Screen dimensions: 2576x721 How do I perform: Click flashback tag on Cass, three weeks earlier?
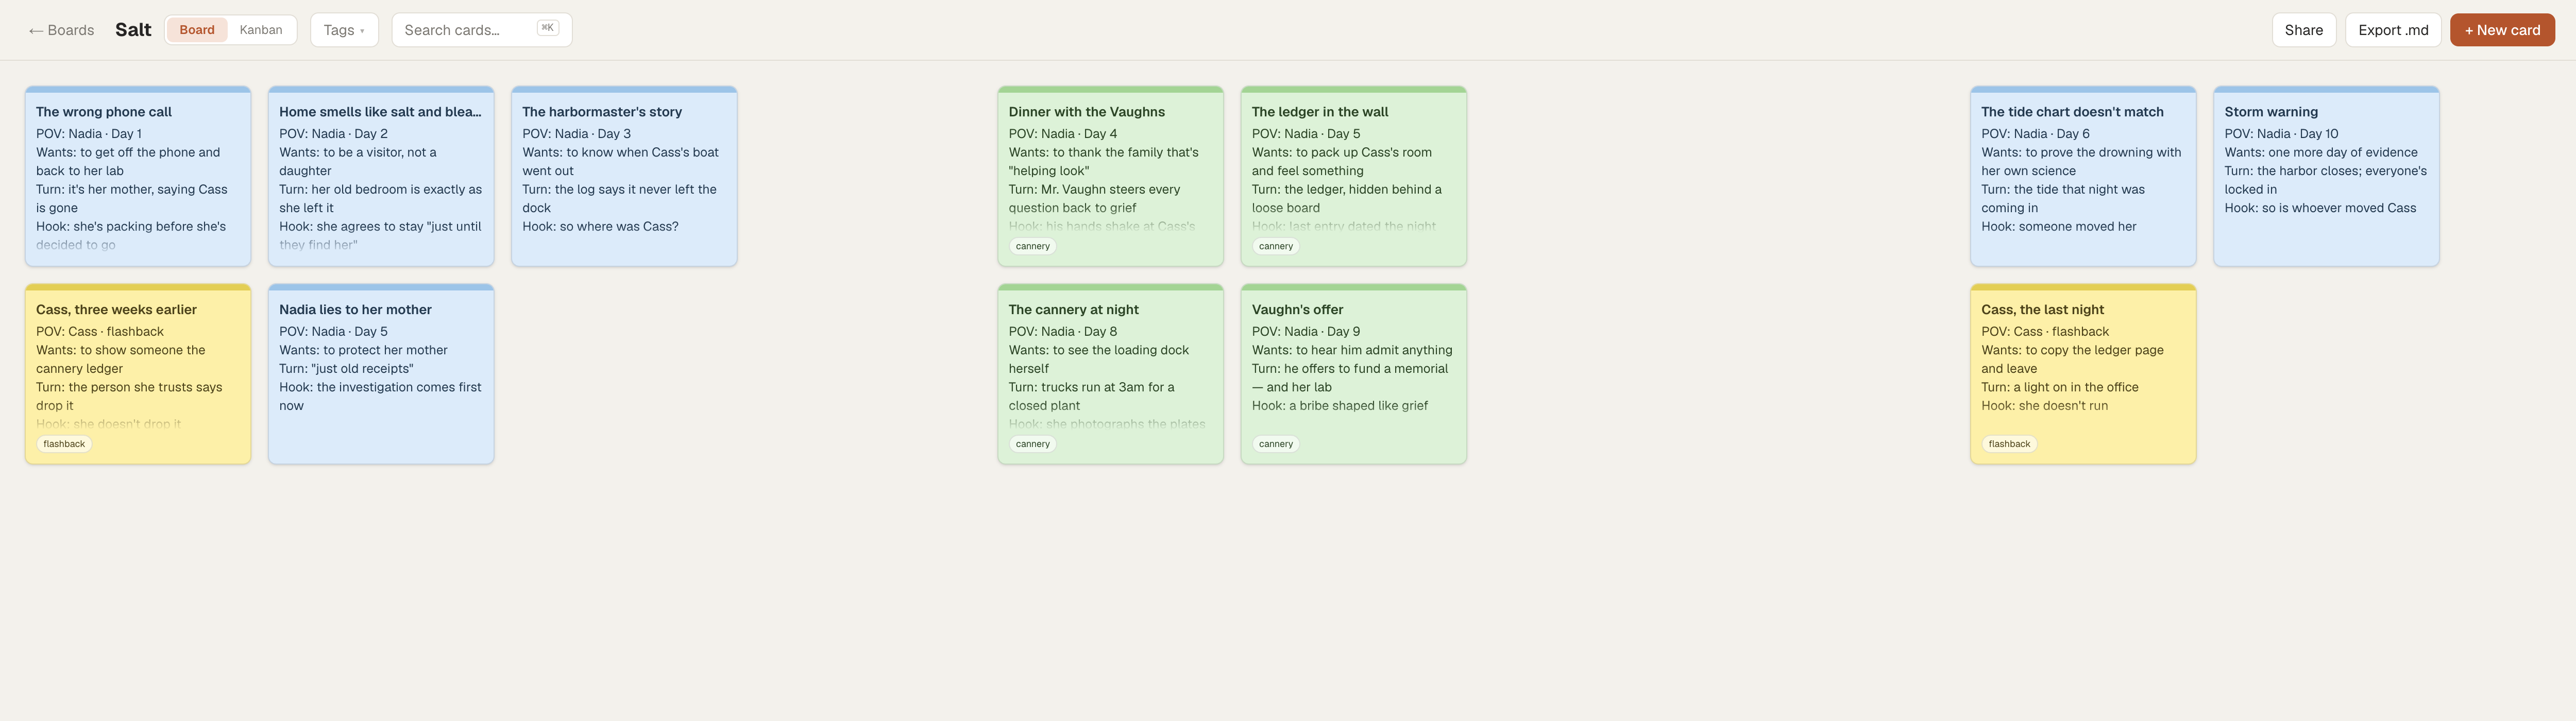tap(64, 444)
